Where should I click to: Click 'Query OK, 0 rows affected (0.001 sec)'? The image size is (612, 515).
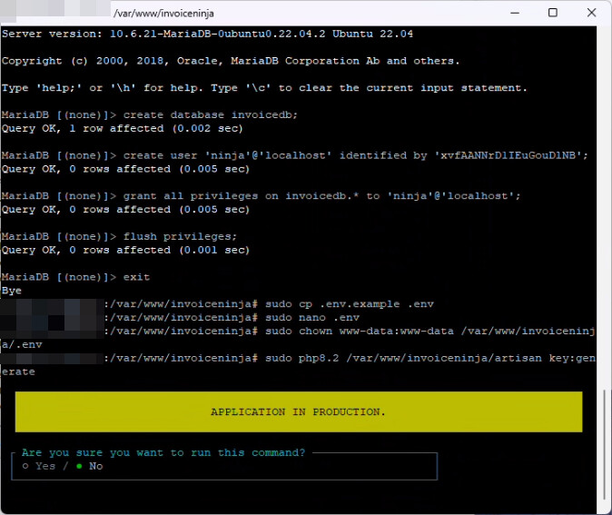tap(125, 251)
